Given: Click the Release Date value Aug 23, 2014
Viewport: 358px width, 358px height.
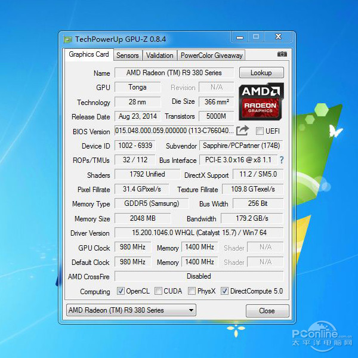Looking at the screenshot, I should tap(137, 116).
